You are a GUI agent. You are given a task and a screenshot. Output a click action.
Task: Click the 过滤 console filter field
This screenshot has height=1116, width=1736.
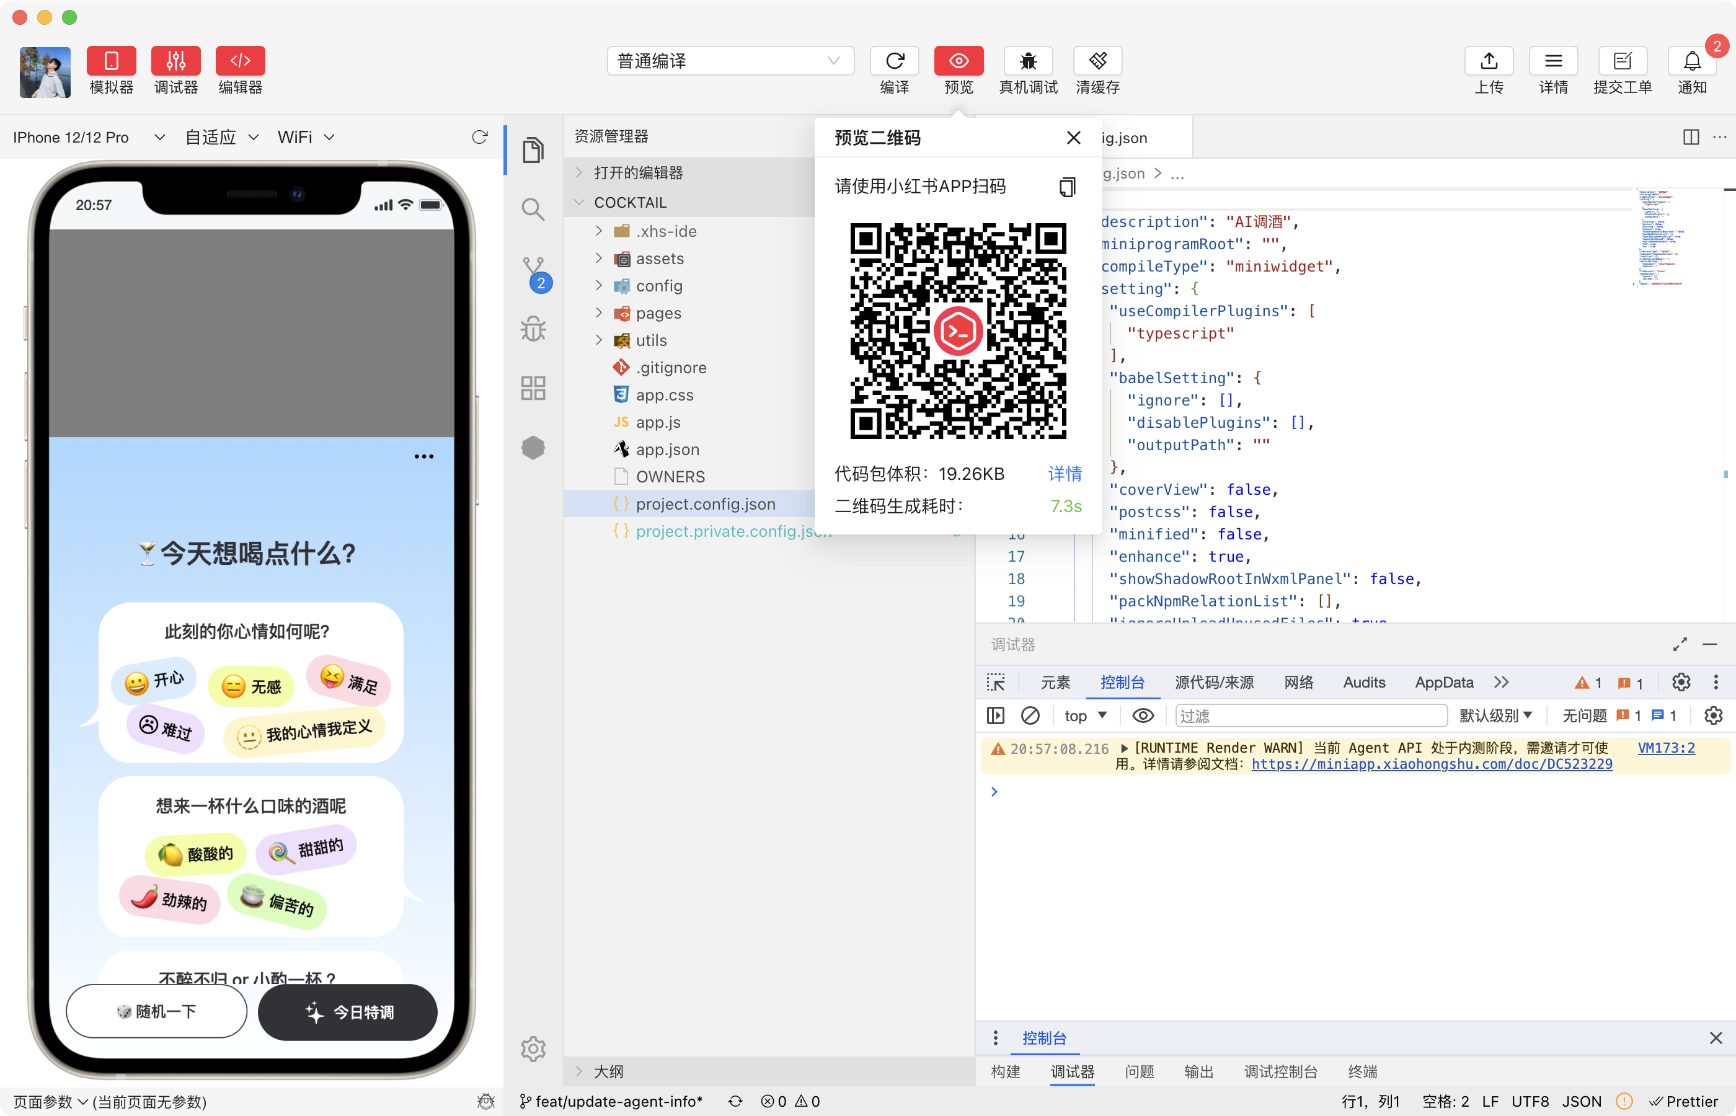(1311, 716)
